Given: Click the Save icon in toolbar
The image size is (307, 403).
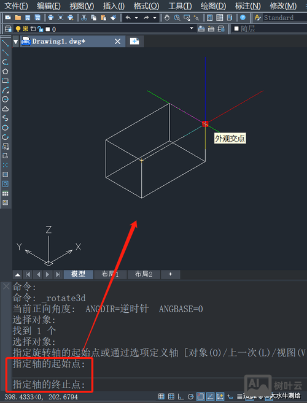Looking at the screenshot, I should (28, 18).
